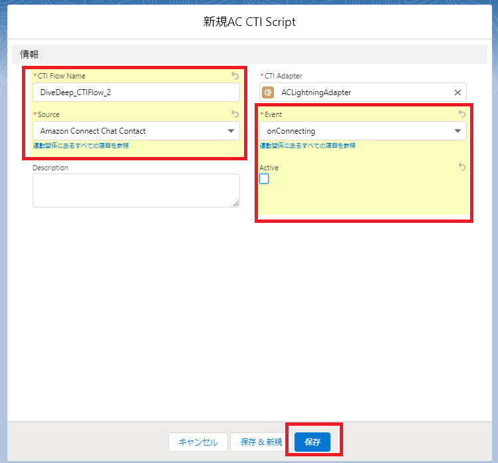
Task: Click the CTI Adapter lookup field
Action: (x=363, y=92)
